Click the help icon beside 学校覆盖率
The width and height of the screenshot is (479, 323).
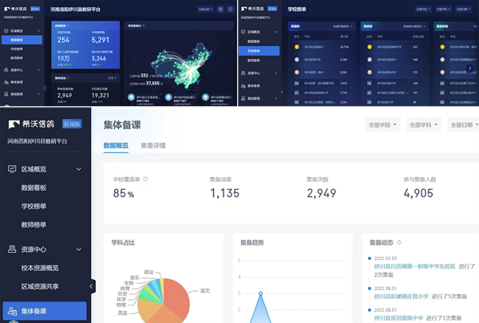tap(145, 179)
